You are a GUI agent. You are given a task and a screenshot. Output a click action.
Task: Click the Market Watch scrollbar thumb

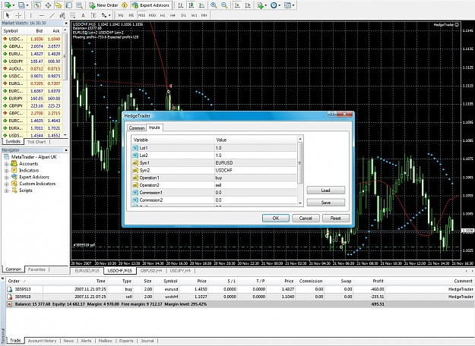coord(65,56)
